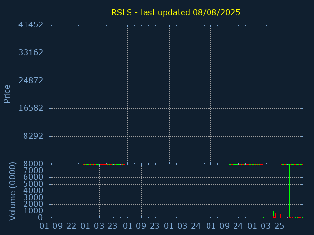Click the vertical 'Volume (0000)' axis title
This screenshot has height=235, width=314.
(x=12, y=191)
